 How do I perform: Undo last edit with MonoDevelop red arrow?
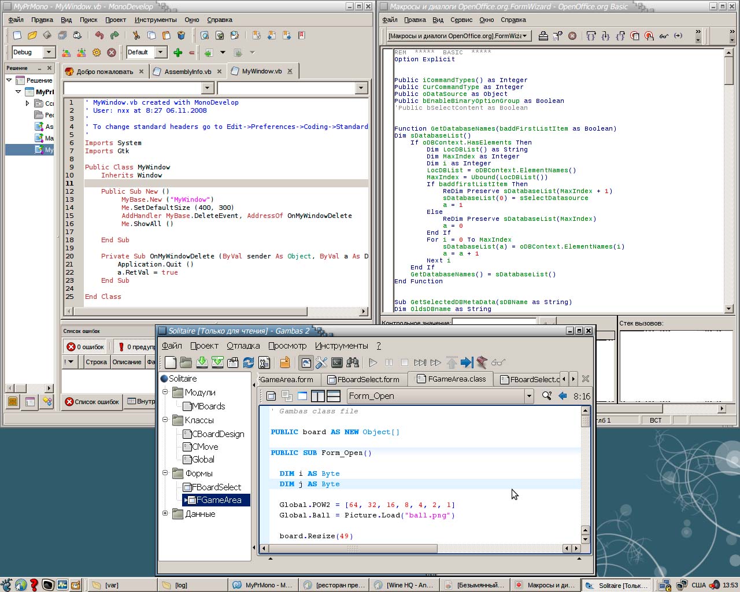[98, 35]
